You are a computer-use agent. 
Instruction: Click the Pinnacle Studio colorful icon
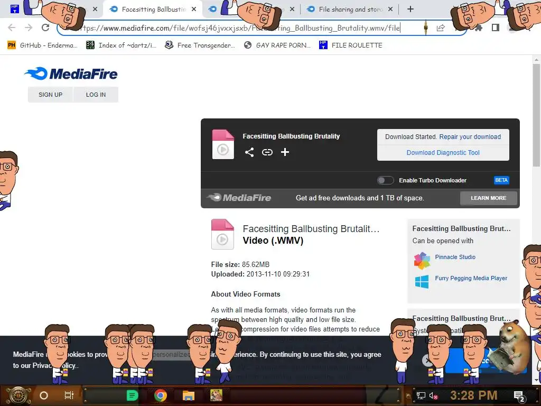422,261
